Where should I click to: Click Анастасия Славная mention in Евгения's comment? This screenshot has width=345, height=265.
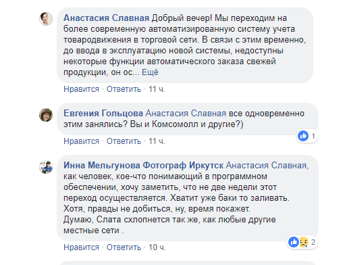click(x=186, y=114)
